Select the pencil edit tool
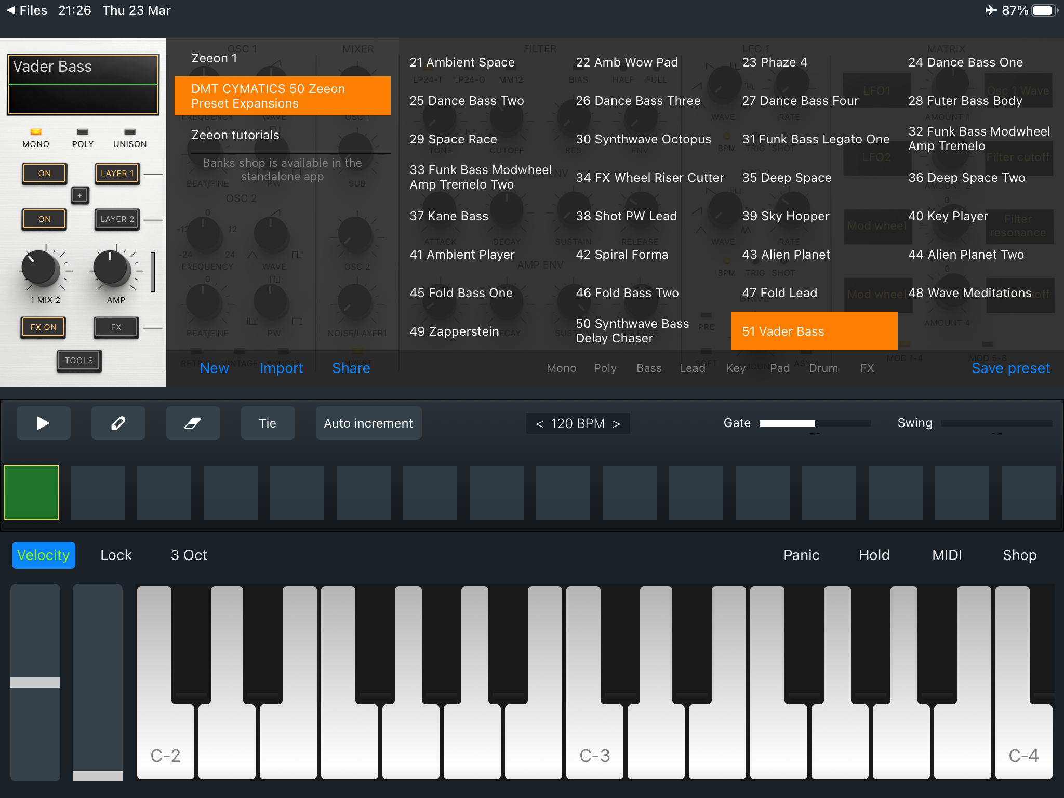Screen dimensions: 1064x798 click(118, 423)
